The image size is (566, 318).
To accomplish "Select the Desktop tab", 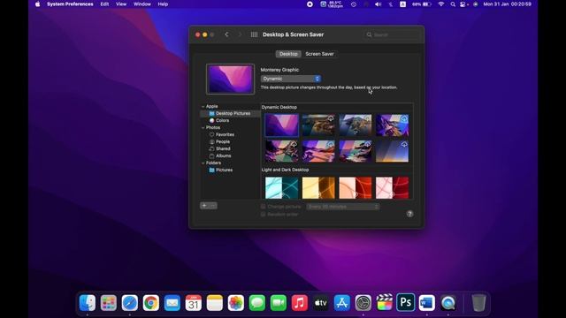I will (288, 54).
